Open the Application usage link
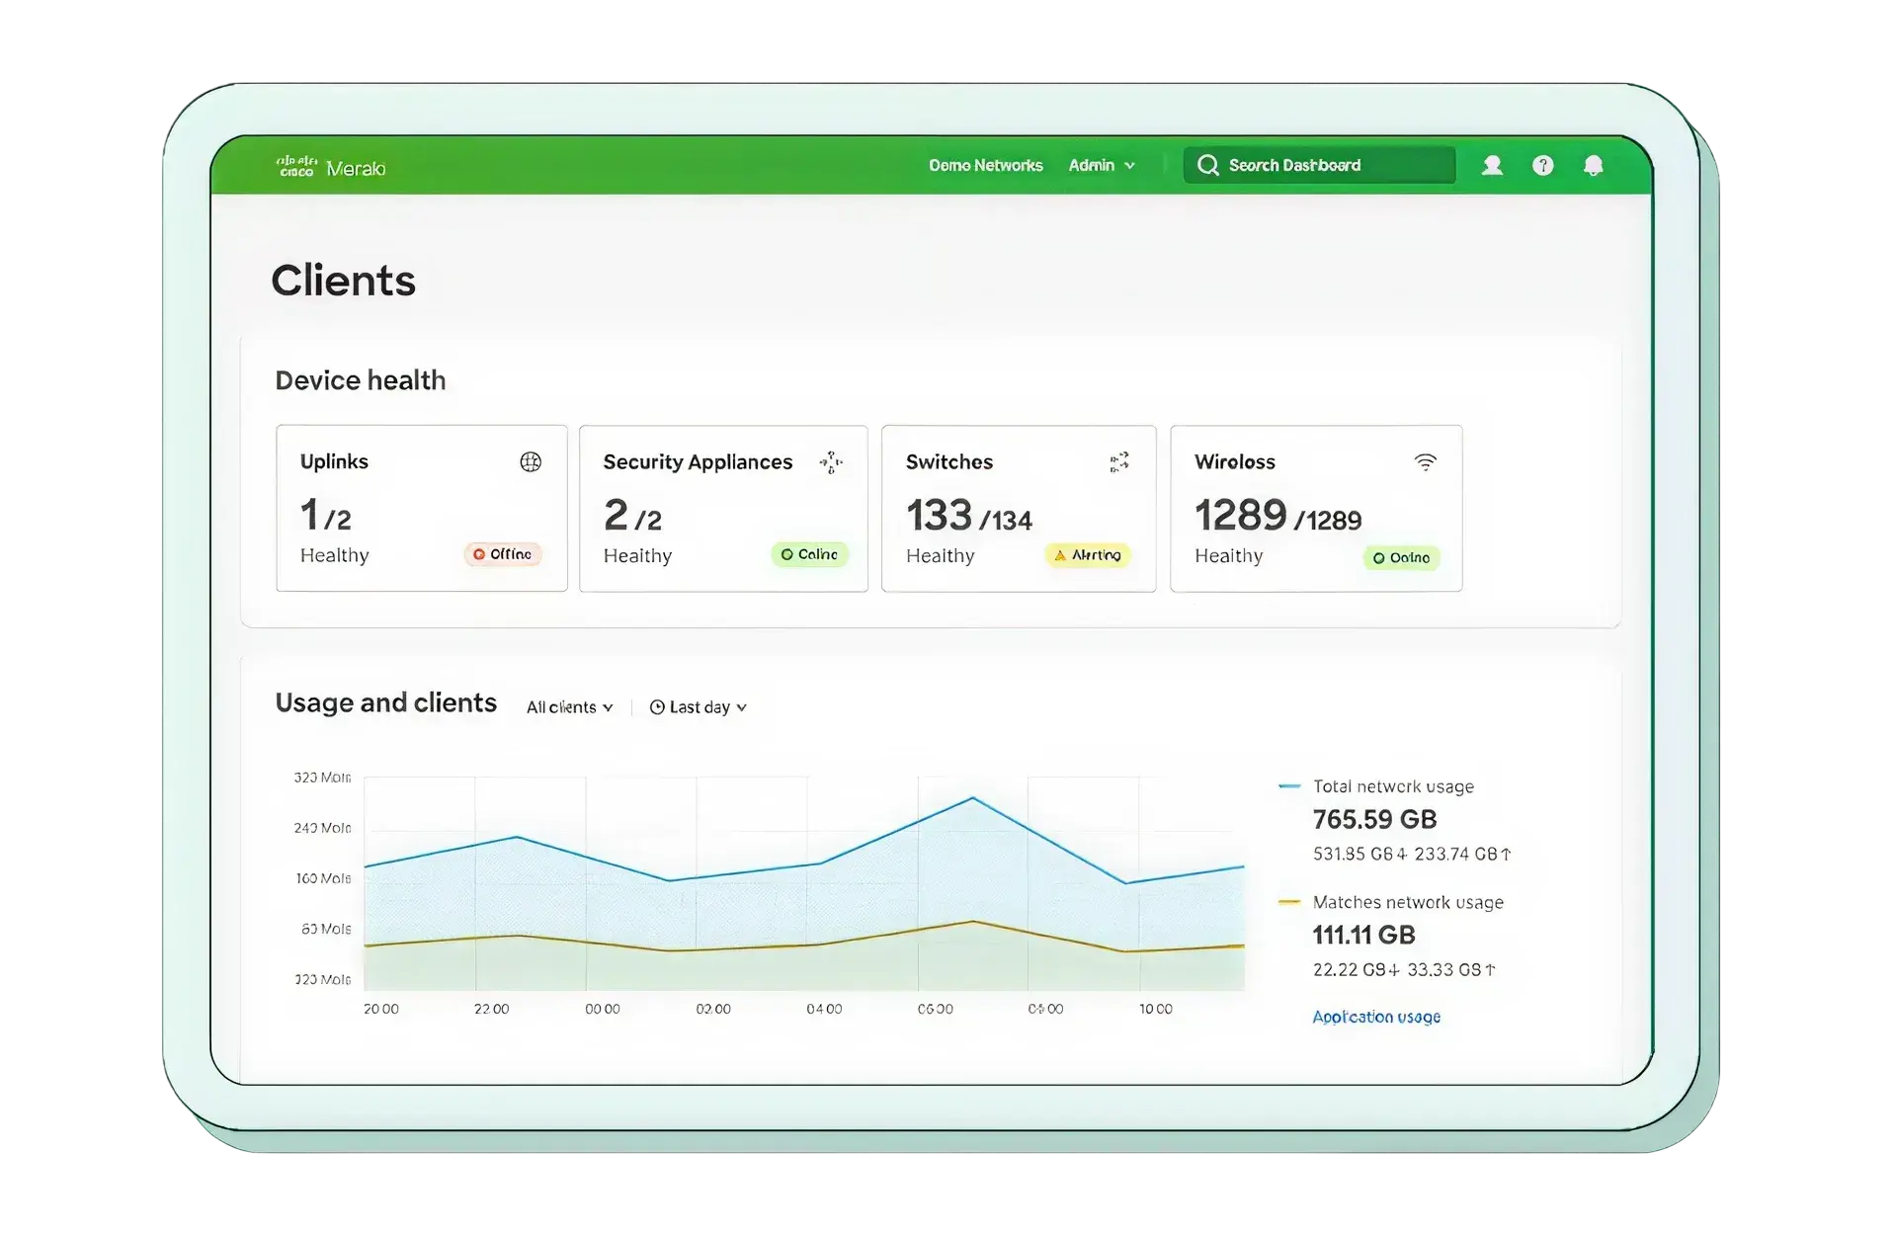Image resolution: width=1895 pixels, height=1233 pixels. pyautogui.click(x=1376, y=1017)
